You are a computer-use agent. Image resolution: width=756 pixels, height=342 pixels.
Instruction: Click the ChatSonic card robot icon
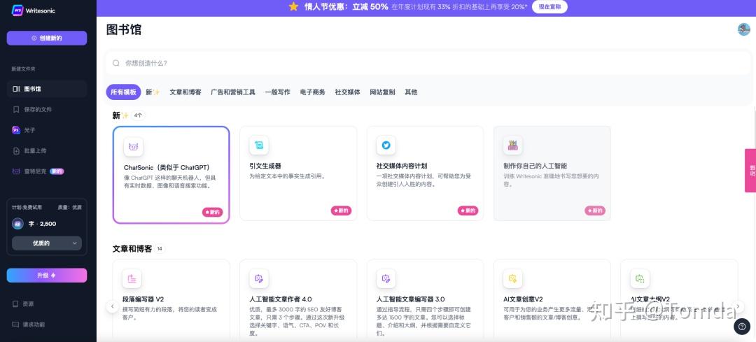click(134, 146)
